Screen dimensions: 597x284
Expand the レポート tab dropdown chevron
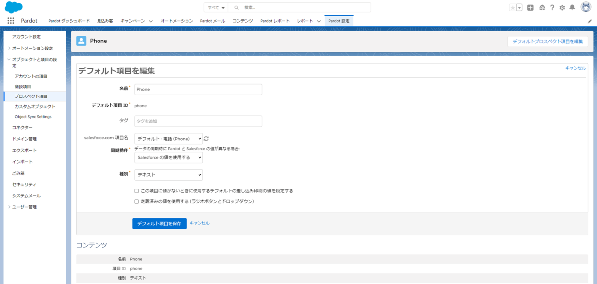click(x=318, y=21)
